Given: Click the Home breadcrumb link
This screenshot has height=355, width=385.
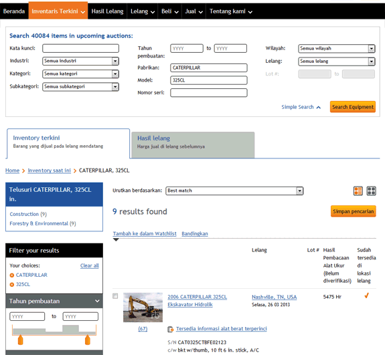Looking at the screenshot, I should 12,170.
